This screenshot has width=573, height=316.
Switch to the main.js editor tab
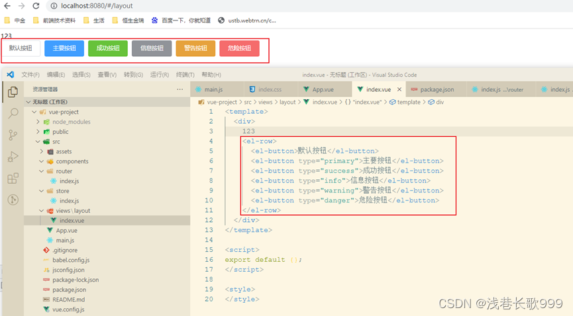(217, 89)
